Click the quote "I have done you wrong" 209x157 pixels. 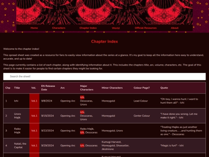coord(179,116)
